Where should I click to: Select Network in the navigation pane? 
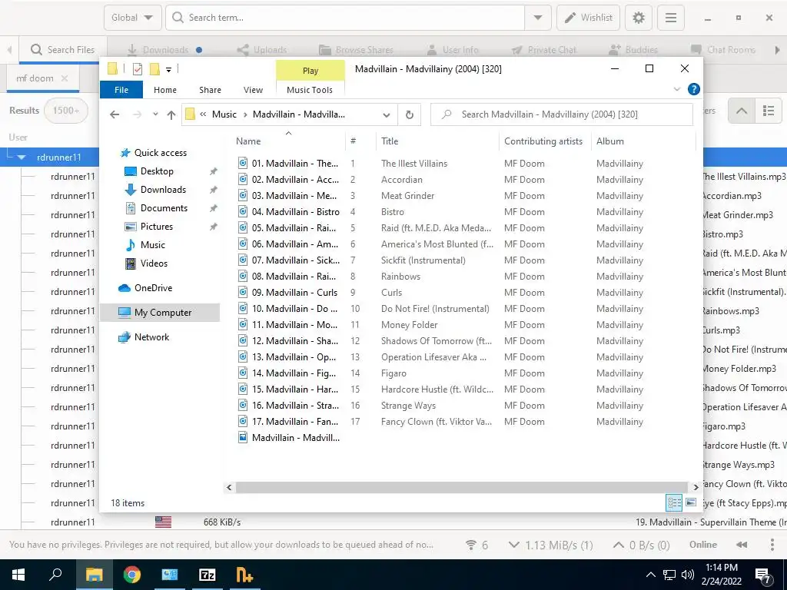(x=151, y=337)
